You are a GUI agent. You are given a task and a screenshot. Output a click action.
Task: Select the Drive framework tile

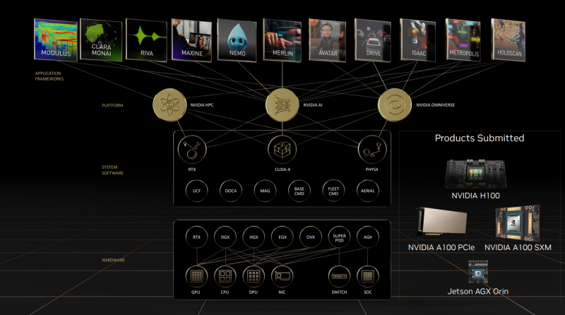point(373,40)
